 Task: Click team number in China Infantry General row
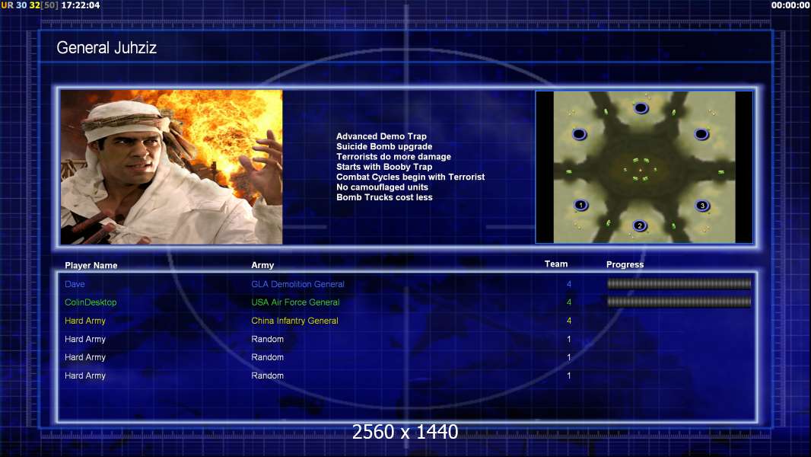click(x=569, y=321)
